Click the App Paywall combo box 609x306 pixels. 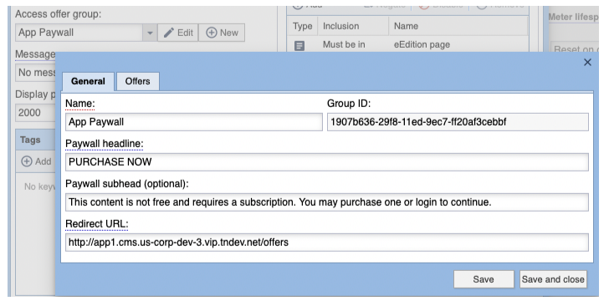tap(79, 33)
